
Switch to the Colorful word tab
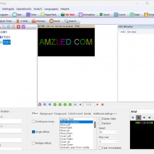75,114
